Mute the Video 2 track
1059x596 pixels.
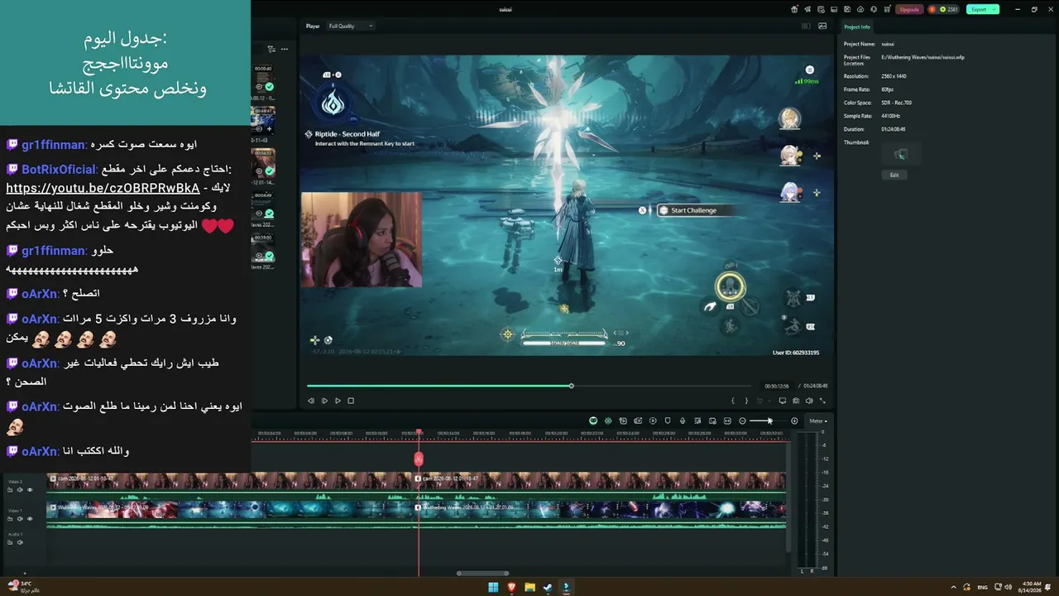20,490
